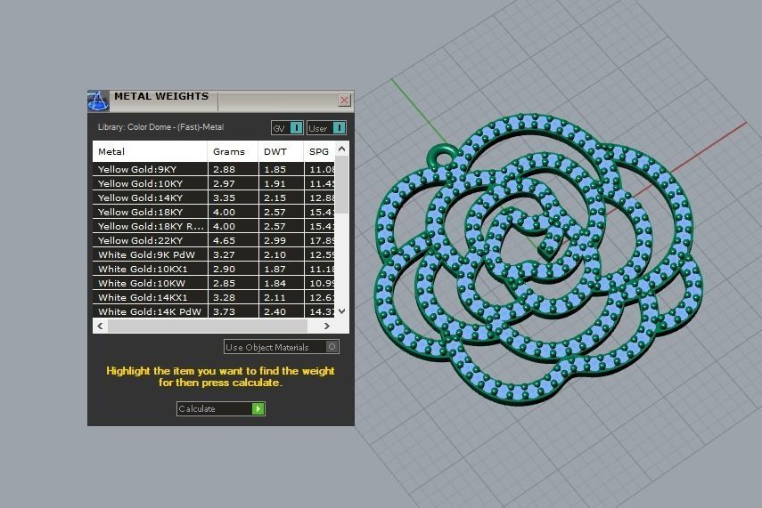Click the 2.40 DWT value
Viewport: 762px width, 508px height.
[x=275, y=311]
